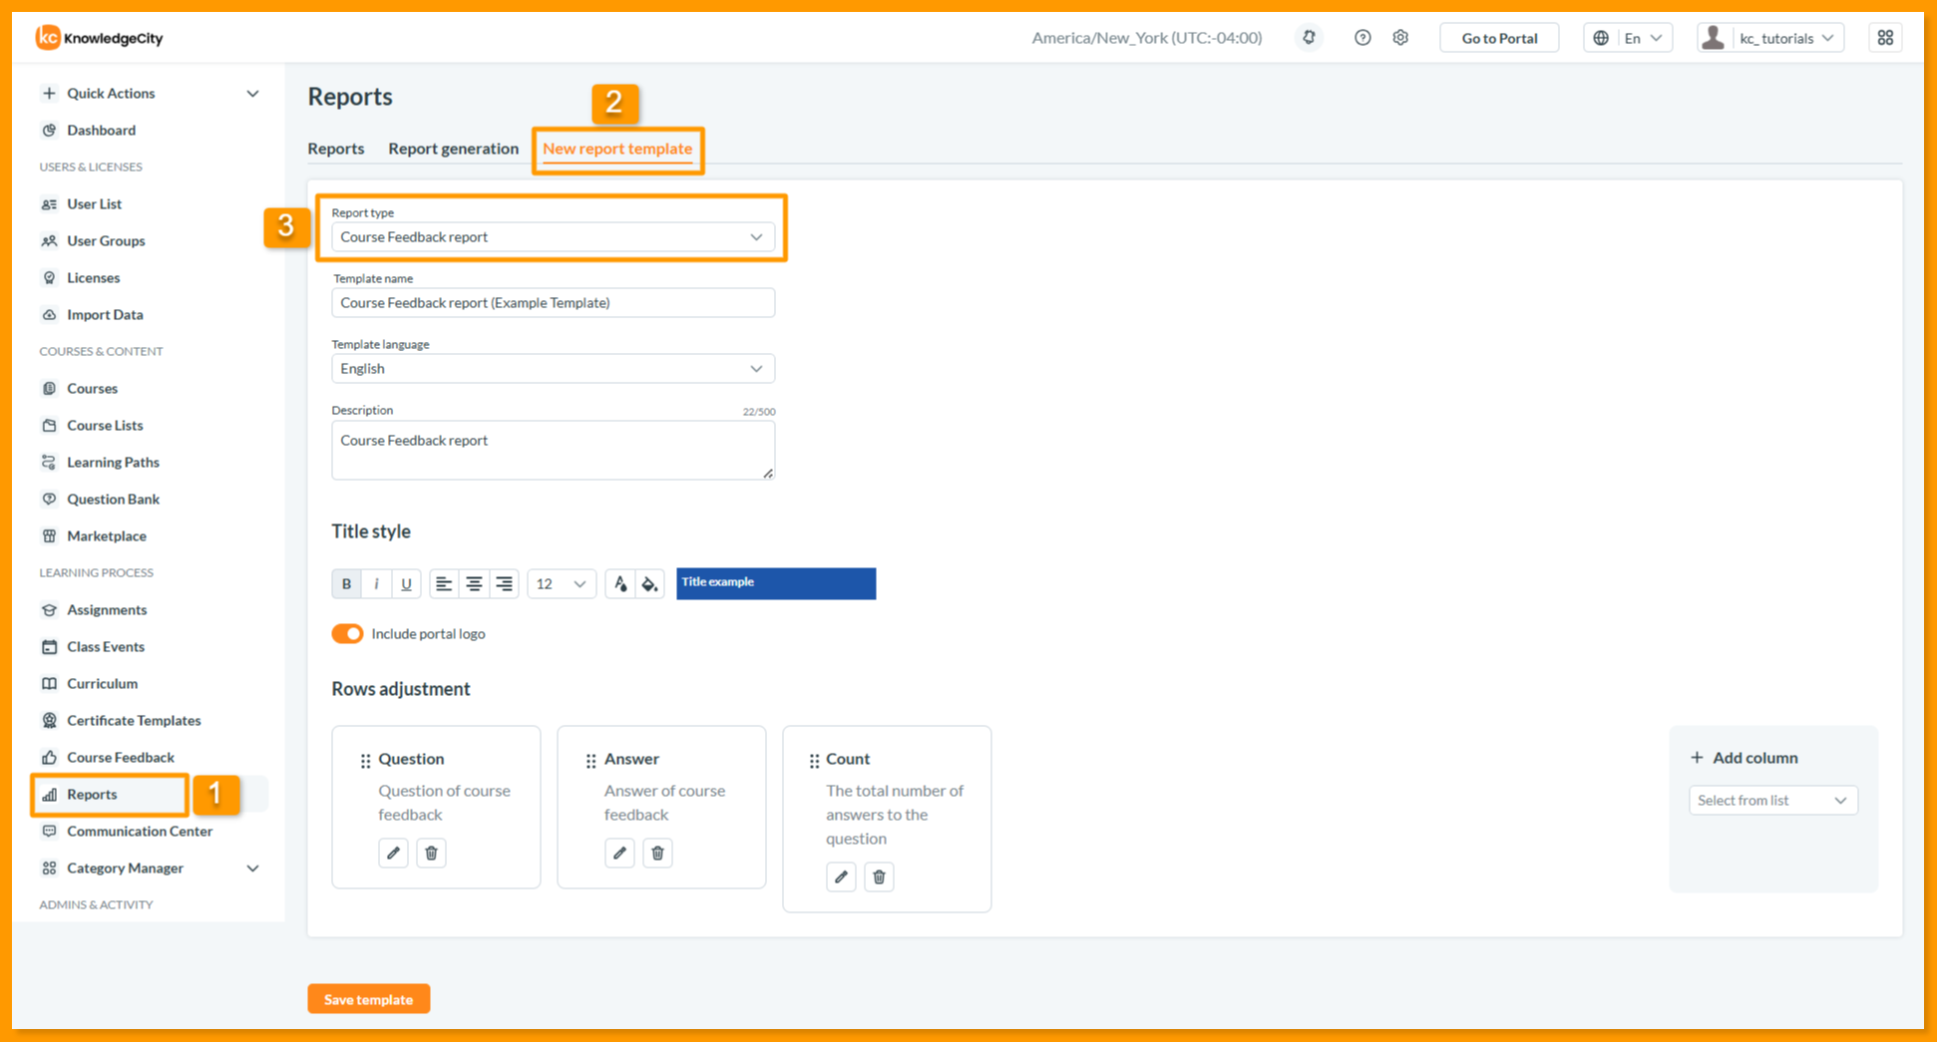The image size is (1937, 1042).
Task: Switch to the Report generation tab
Action: pos(453,149)
